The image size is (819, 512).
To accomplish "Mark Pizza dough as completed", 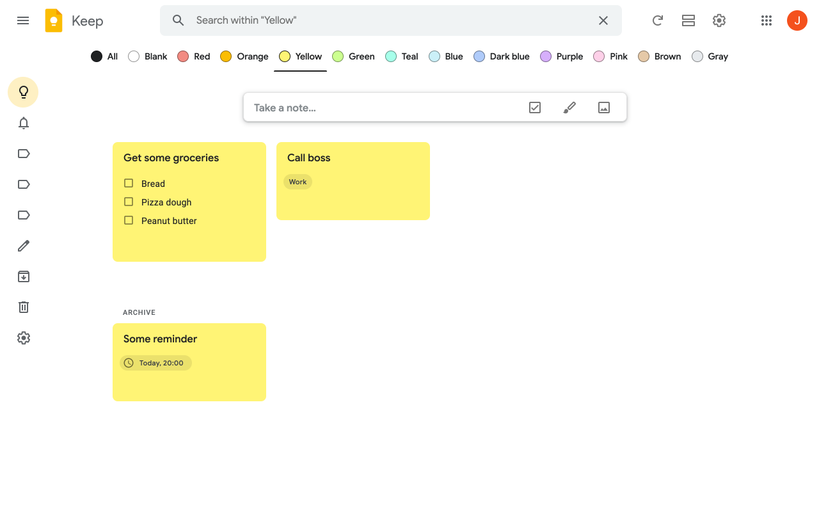I will coord(128,202).
